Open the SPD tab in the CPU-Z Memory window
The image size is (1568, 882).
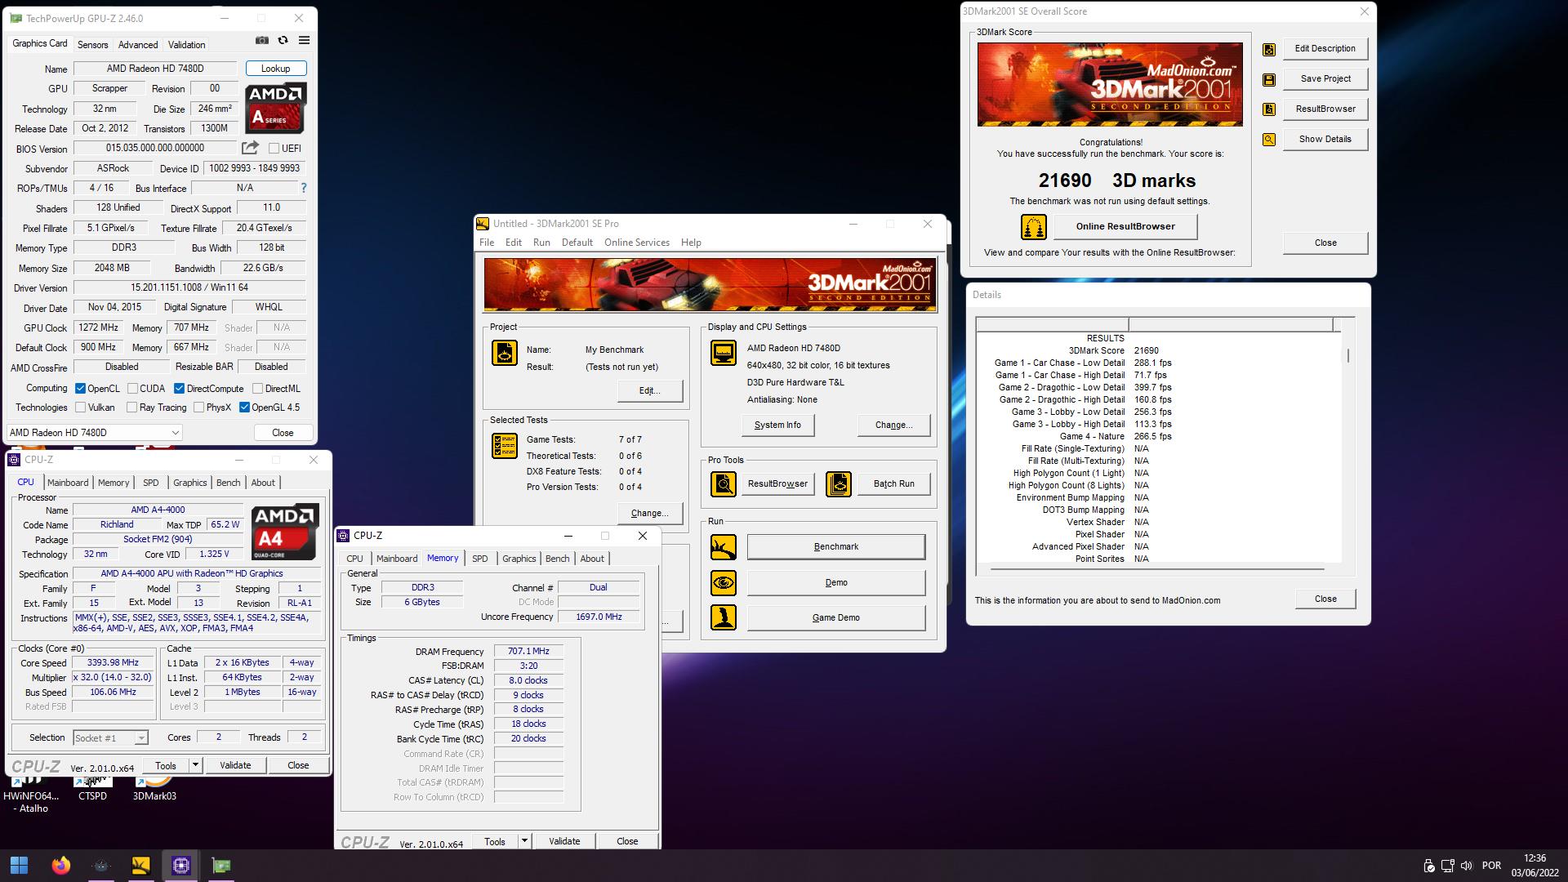(x=479, y=559)
